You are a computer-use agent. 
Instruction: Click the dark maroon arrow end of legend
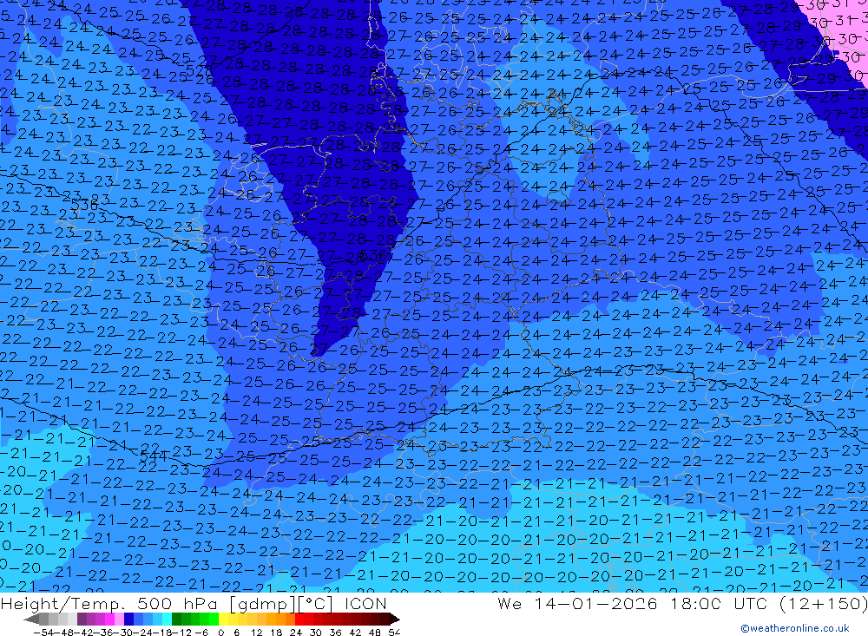[394, 620]
